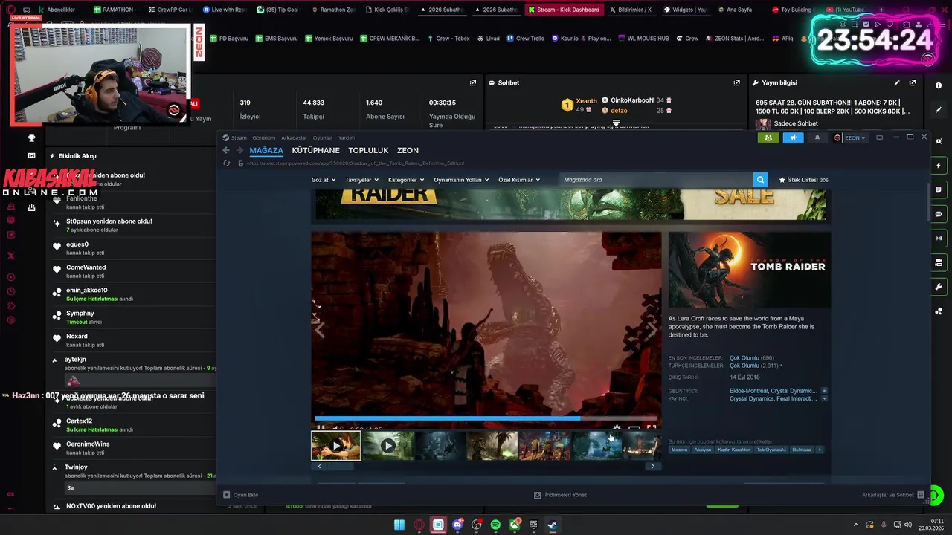Click the Windows Start button
The width and height of the screenshot is (952, 535).
coord(399,525)
